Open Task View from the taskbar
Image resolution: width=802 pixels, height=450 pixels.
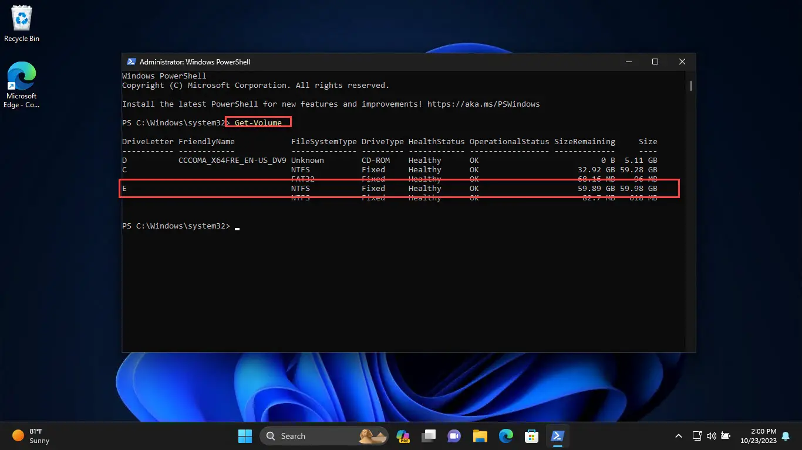(x=429, y=436)
